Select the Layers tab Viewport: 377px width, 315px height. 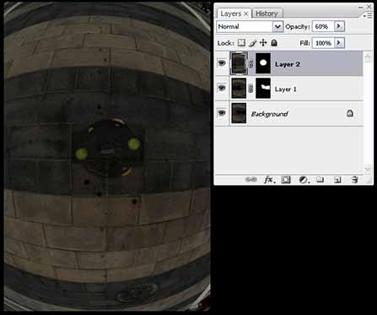click(x=233, y=14)
